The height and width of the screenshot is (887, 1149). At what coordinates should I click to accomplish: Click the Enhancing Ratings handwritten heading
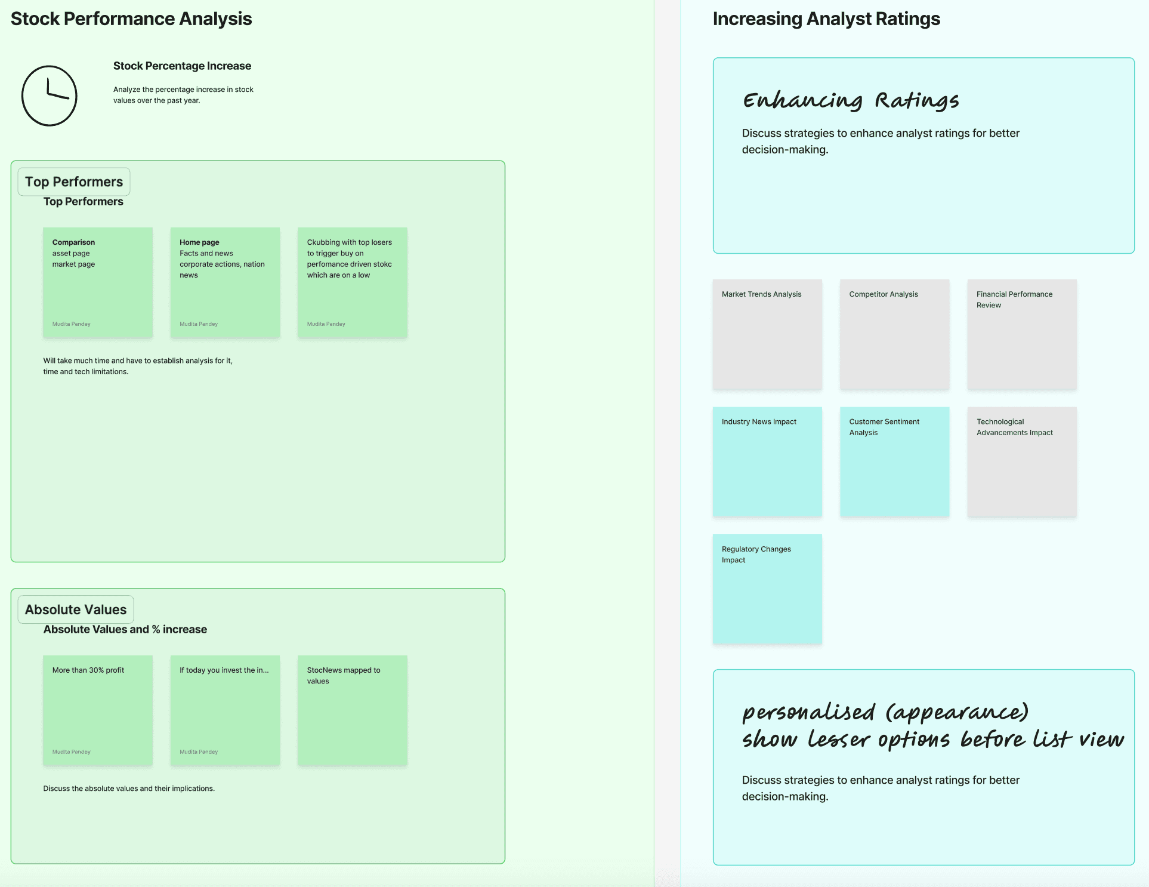pos(851,100)
